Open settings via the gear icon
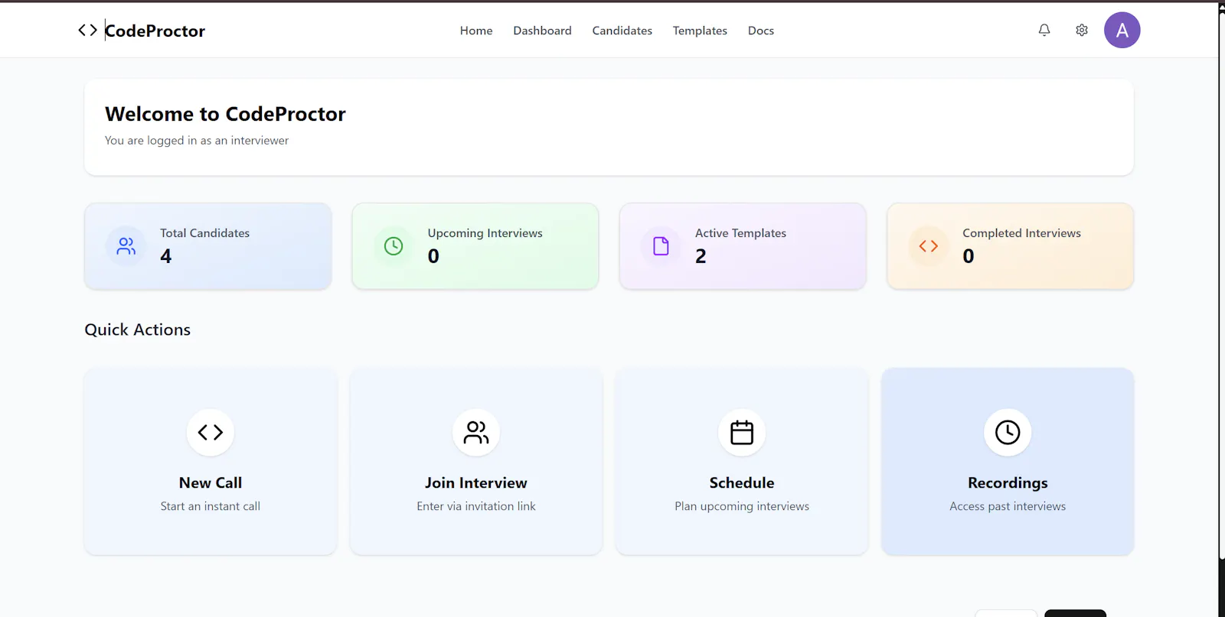 (x=1082, y=30)
